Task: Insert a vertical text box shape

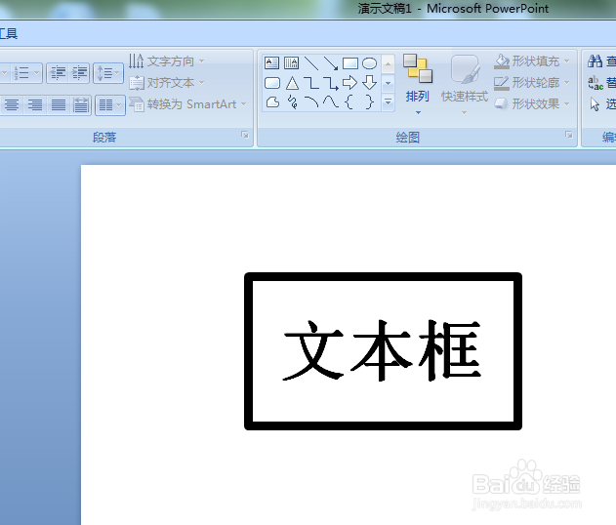Action: [x=291, y=62]
